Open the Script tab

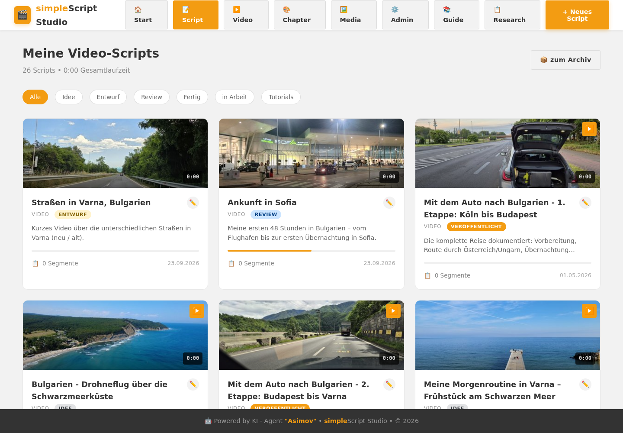coord(196,15)
